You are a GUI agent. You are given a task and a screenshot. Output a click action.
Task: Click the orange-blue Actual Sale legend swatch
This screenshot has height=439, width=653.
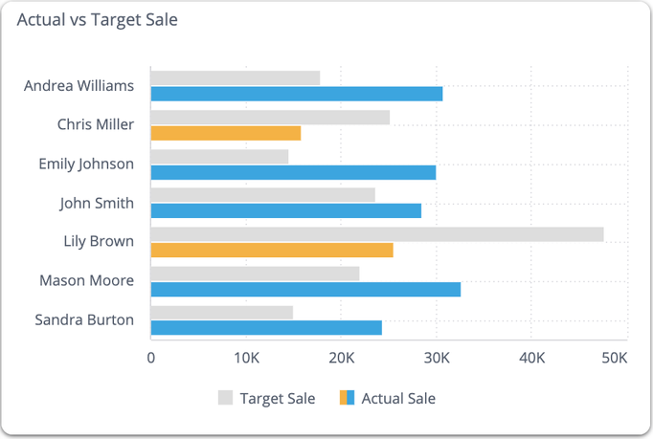click(x=348, y=398)
